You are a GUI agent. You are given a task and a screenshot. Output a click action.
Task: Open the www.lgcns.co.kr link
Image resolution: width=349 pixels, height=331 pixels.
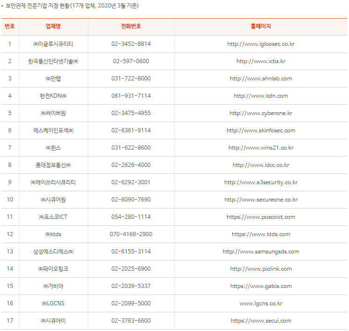point(261,303)
